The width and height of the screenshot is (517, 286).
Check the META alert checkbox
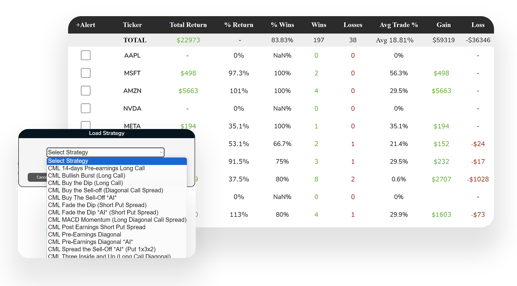coord(85,125)
